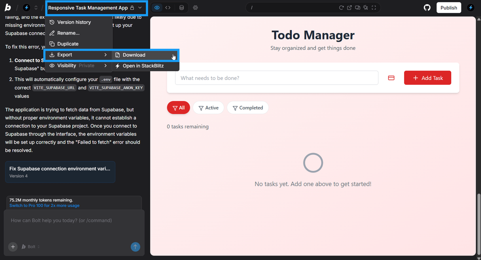Expand the Visibility Private submenu

point(79,66)
